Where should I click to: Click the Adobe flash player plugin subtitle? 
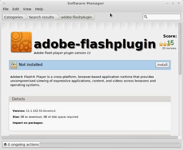62,53
